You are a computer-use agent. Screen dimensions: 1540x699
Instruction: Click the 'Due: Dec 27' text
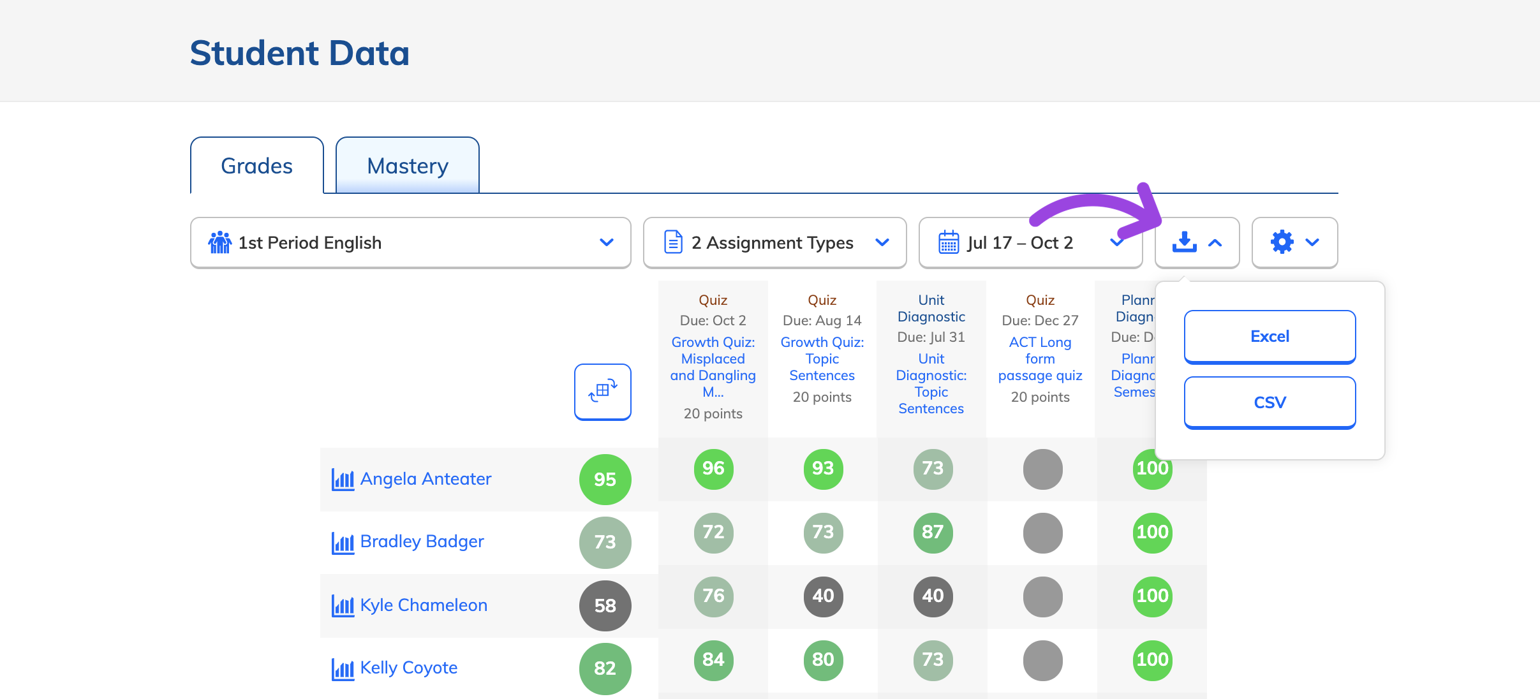1040,320
